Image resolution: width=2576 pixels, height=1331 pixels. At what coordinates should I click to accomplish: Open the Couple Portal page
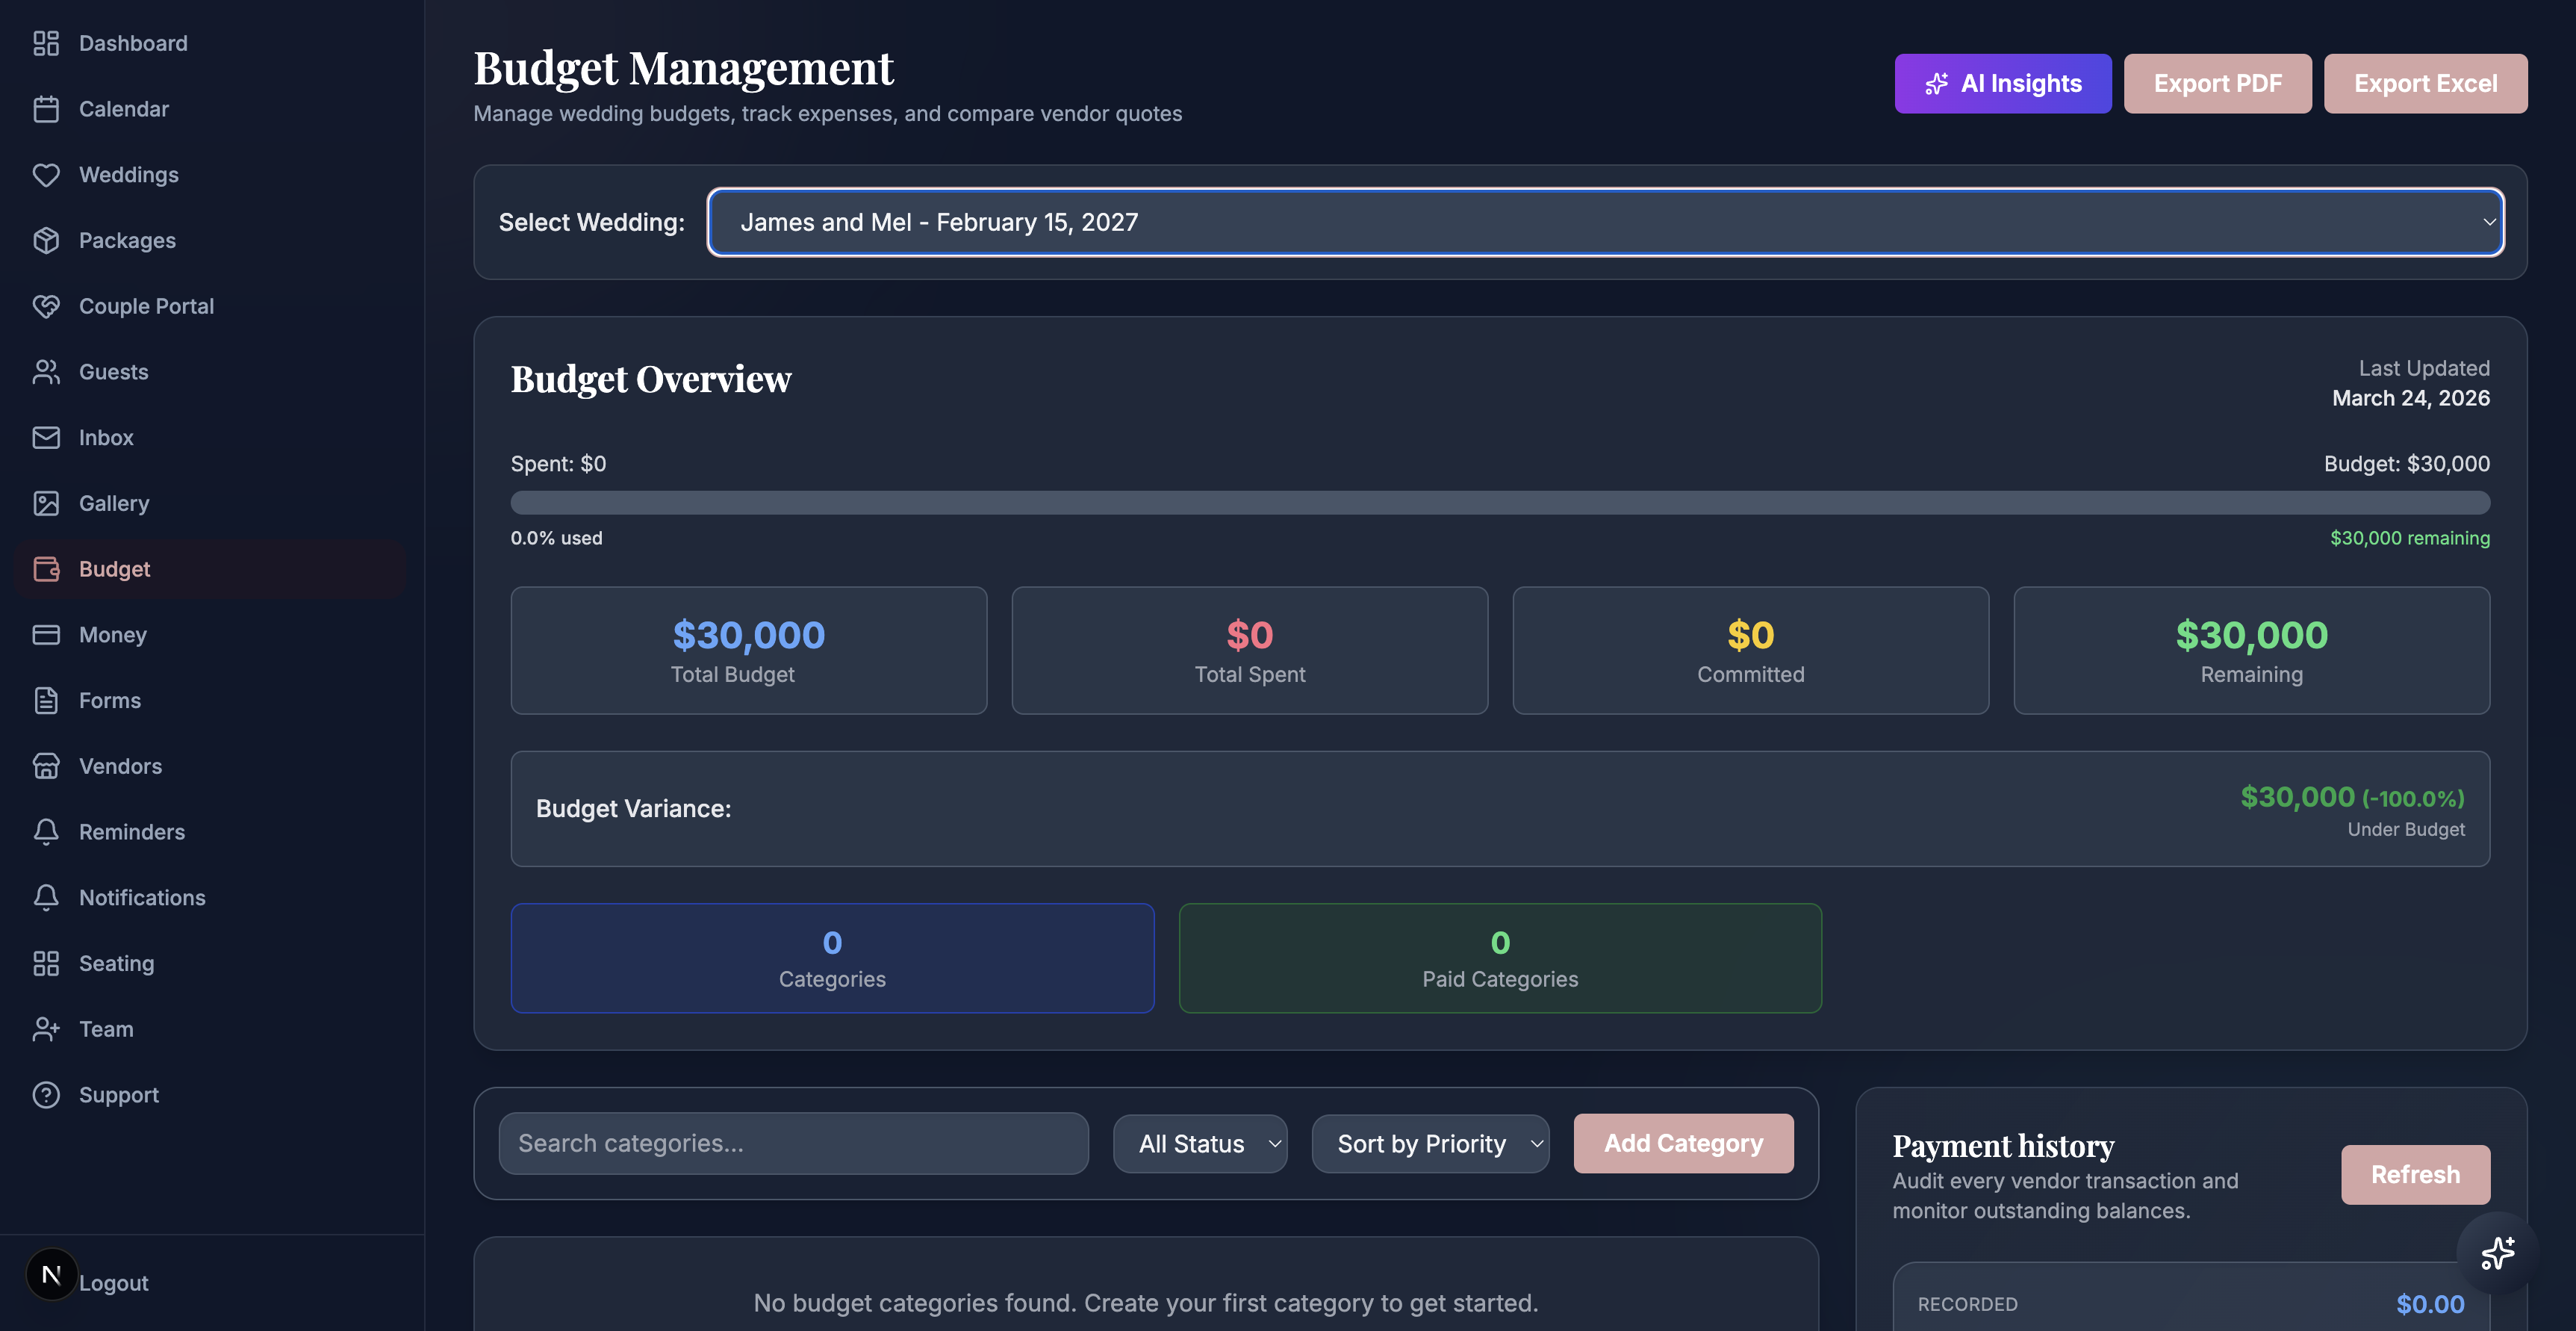click(146, 306)
